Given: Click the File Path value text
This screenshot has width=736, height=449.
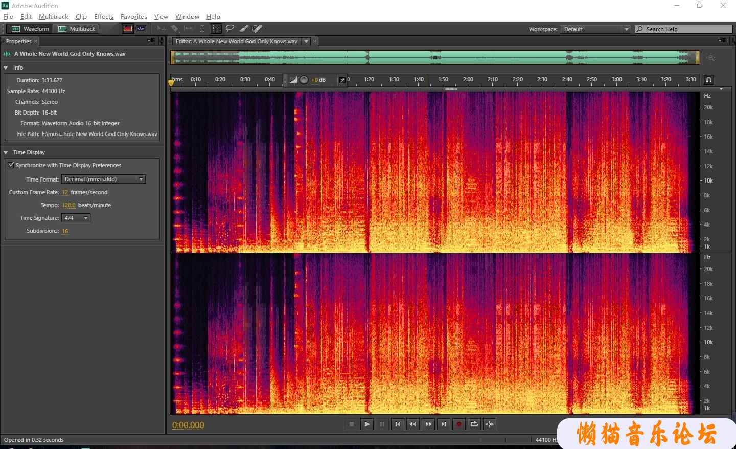Looking at the screenshot, I should click(x=100, y=134).
